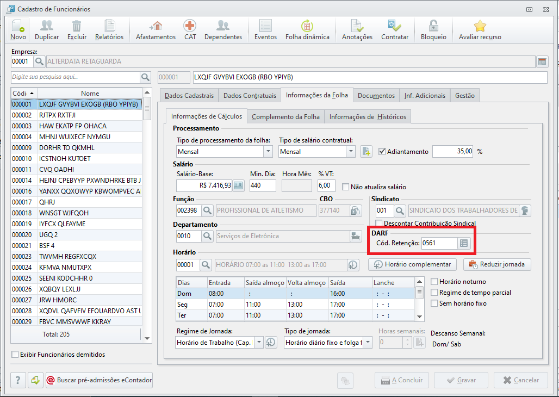Expand Tipo de processamento da folha dropdown
This screenshot has width=559, height=397.
pyautogui.click(x=269, y=152)
